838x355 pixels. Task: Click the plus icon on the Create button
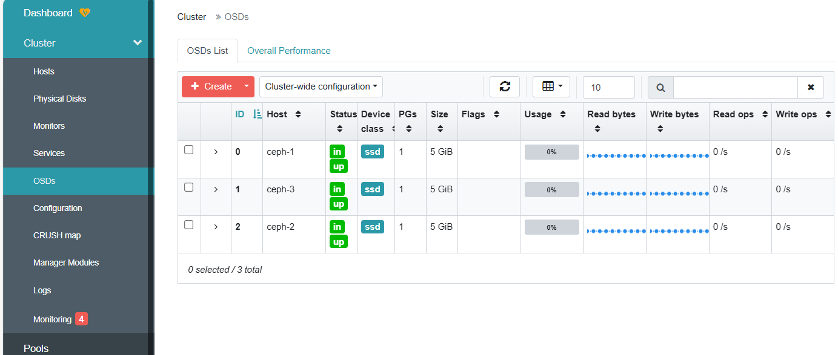[x=195, y=86]
